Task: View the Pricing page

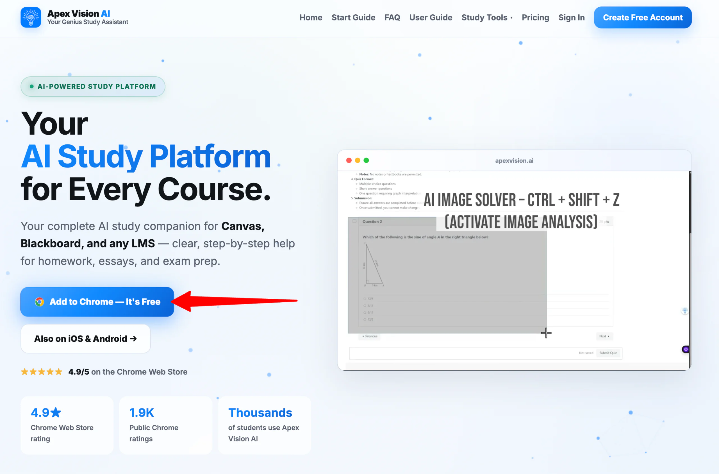Action: click(535, 17)
